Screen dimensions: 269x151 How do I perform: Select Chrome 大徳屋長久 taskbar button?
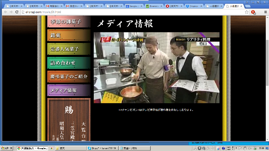pos(33,148)
